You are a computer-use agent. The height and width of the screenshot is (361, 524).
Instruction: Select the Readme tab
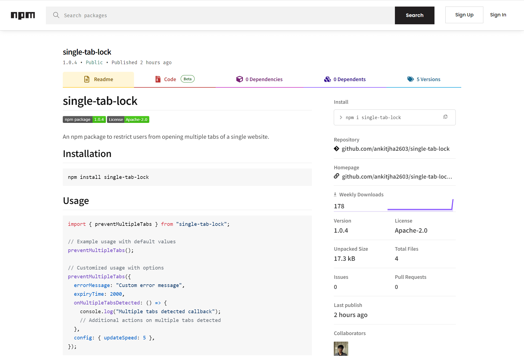[x=98, y=79]
